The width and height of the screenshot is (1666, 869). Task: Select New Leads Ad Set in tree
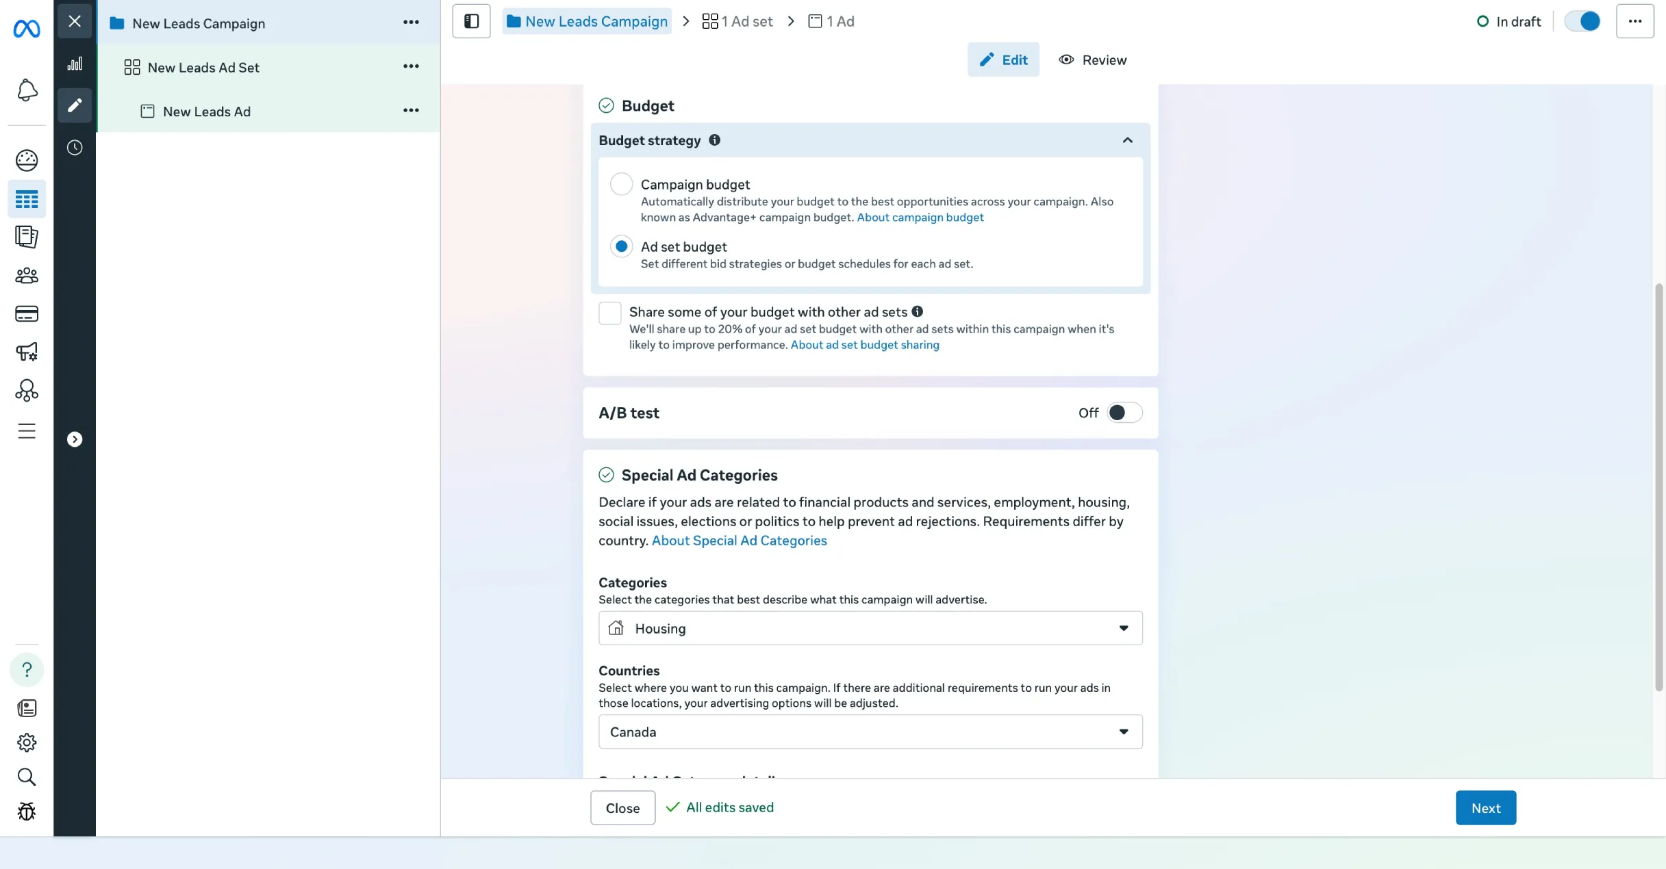point(203,67)
